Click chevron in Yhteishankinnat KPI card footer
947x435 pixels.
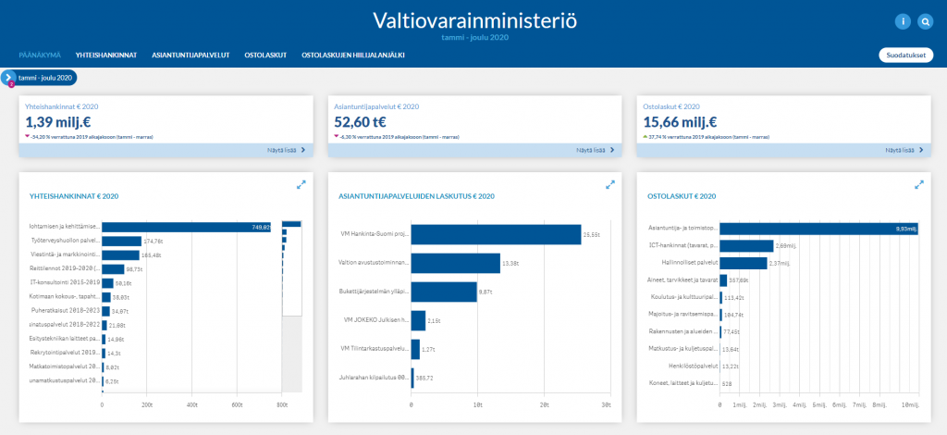click(302, 149)
